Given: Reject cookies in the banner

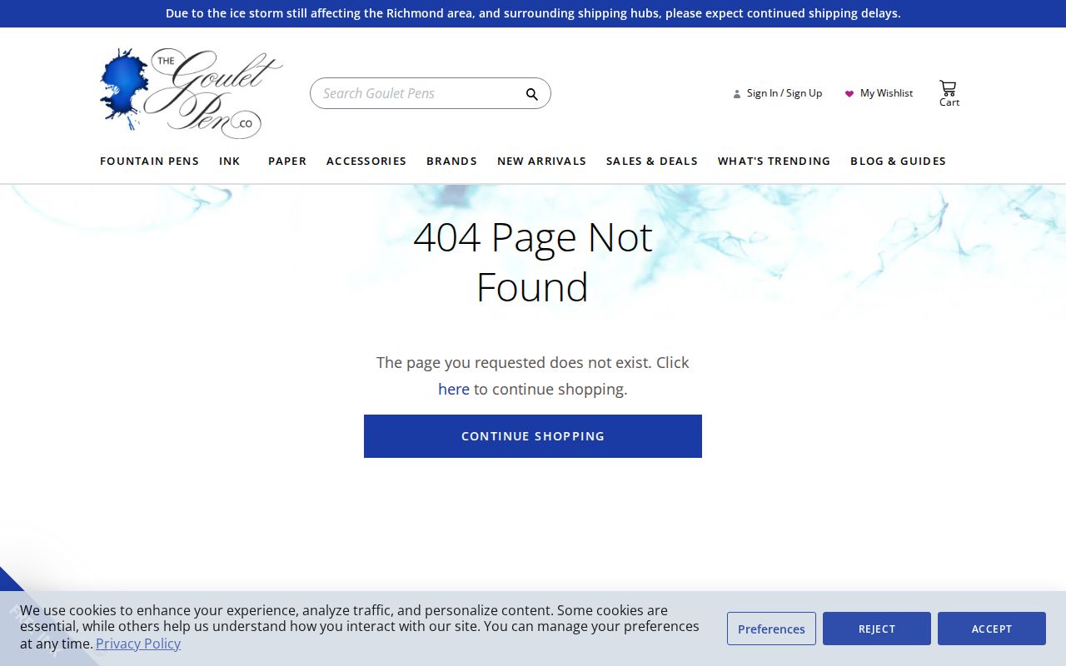Looking at the screenshot, I should pos(876,629).
